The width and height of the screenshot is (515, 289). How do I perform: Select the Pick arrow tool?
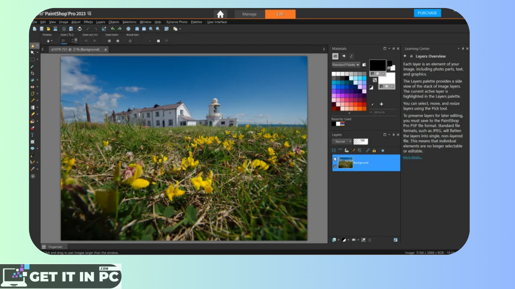[x=32, y=52]
